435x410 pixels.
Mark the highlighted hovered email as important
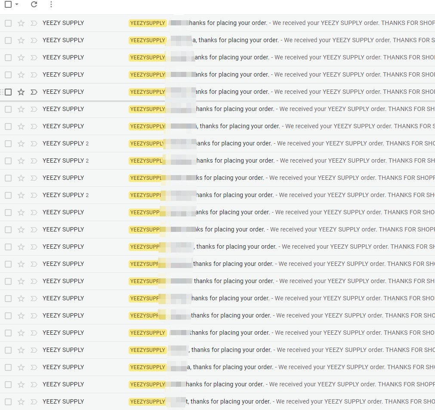(34, 92)
